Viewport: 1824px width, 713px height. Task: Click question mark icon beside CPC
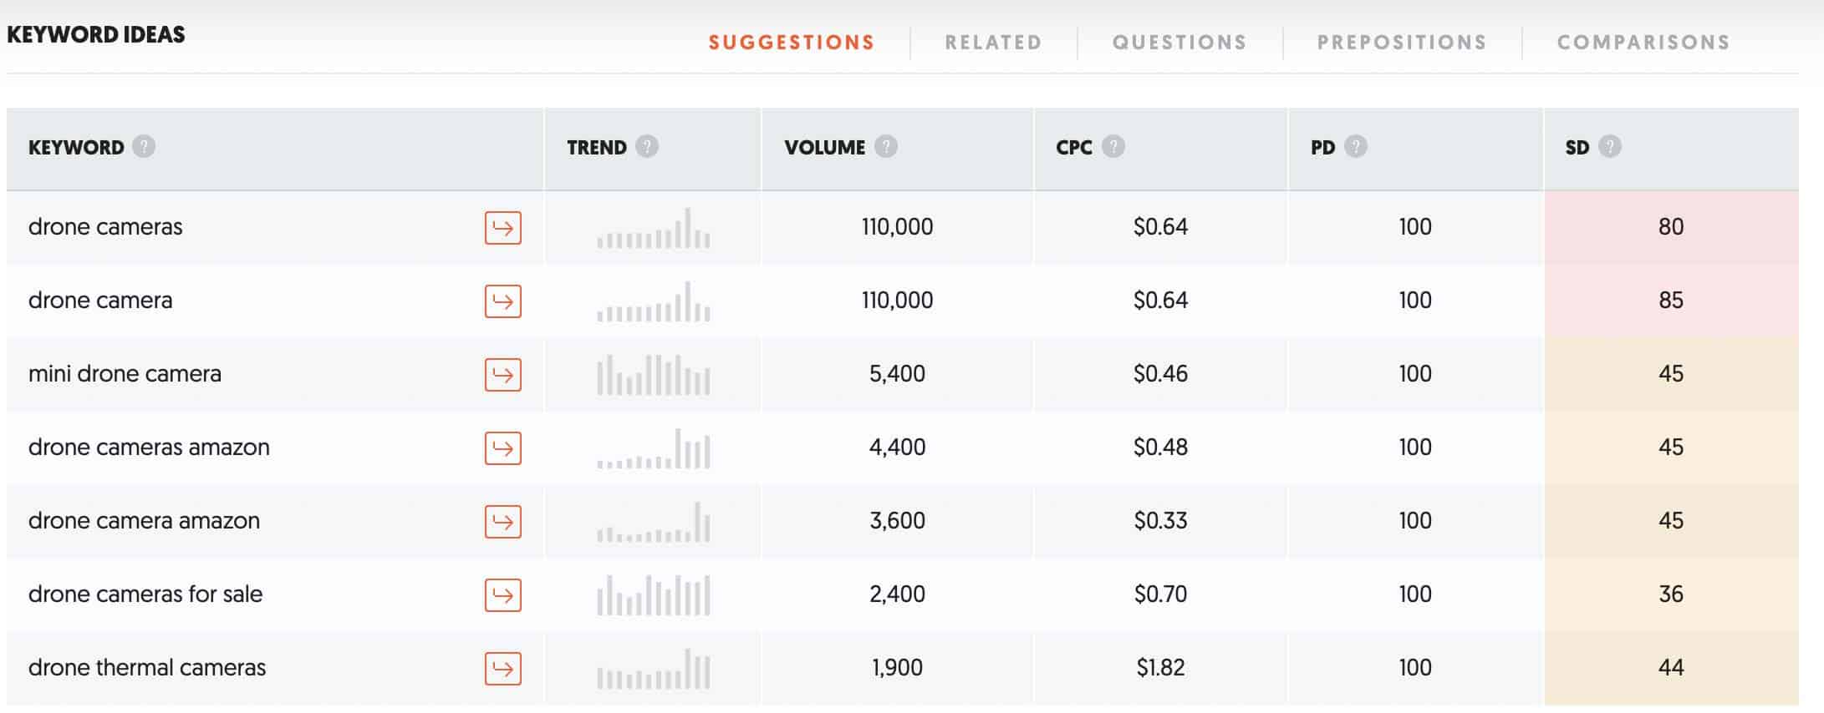click(x=1113, y=147)
